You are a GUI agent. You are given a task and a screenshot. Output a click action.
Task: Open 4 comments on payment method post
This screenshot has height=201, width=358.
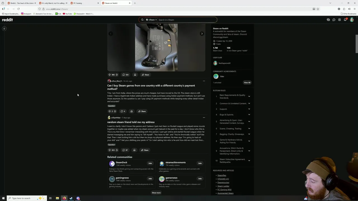pos(123,111)
